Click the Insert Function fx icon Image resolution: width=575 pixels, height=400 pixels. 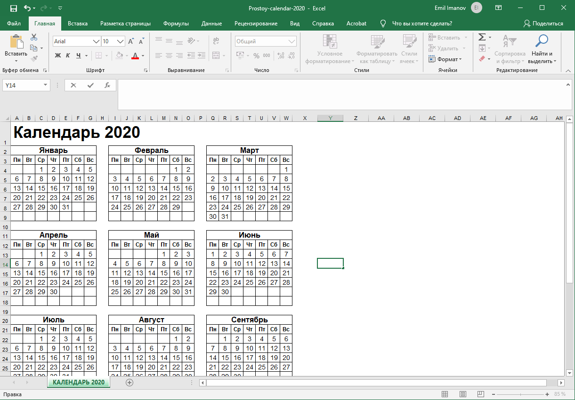tap(107, 85)
